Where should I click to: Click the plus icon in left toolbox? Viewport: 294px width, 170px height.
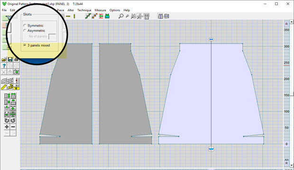click(7, 127)
